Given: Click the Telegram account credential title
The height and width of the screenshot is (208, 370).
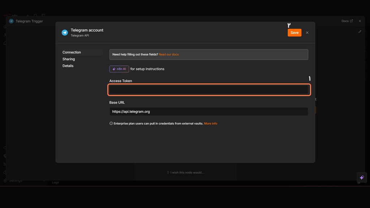Looking at the screenshot, I should point(87,30).
